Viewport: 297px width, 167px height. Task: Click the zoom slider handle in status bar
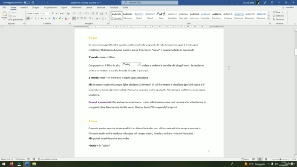pyautogui.click(x=280, y=159)
